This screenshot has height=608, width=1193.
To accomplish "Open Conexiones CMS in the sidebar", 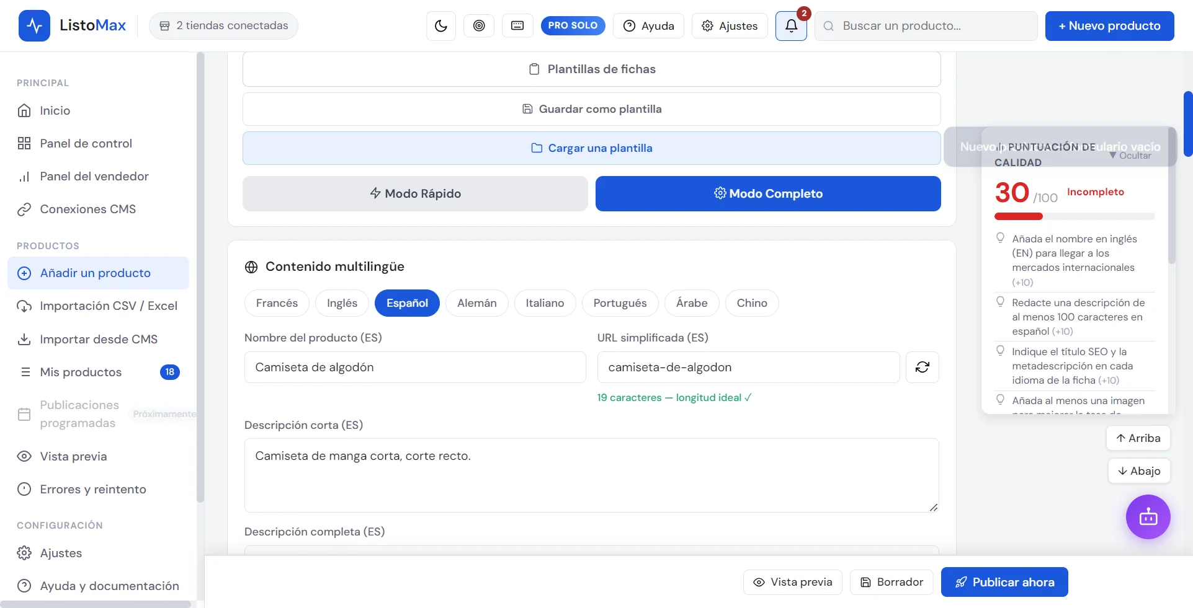I will tap(99, 209).
